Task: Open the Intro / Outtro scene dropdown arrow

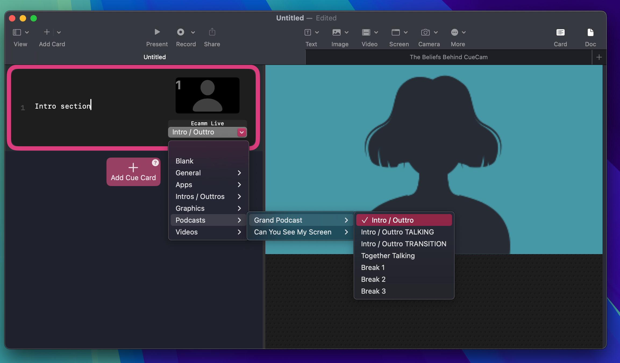Action: click(242, 132)
